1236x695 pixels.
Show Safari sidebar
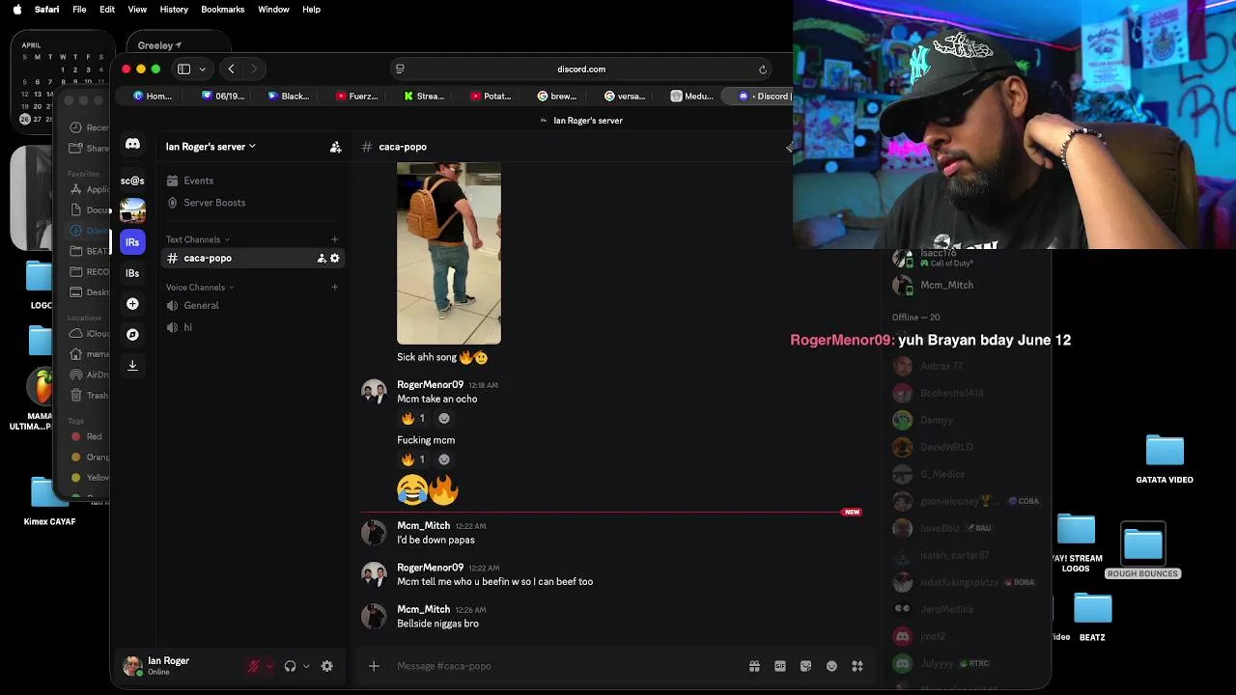coord(183,69)
